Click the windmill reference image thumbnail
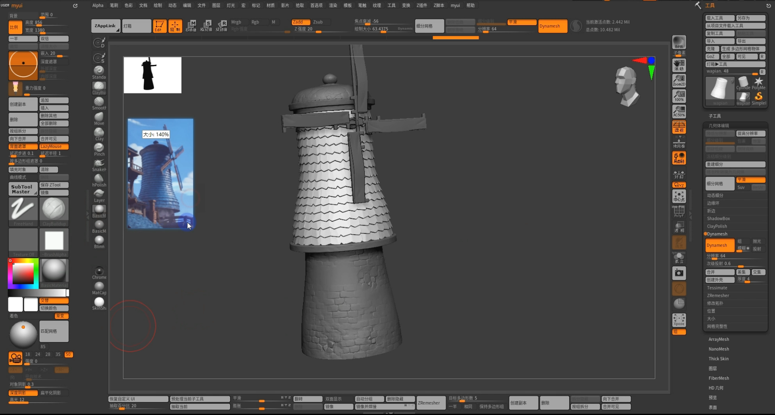 pyautogui.click(x=160, y=174)
